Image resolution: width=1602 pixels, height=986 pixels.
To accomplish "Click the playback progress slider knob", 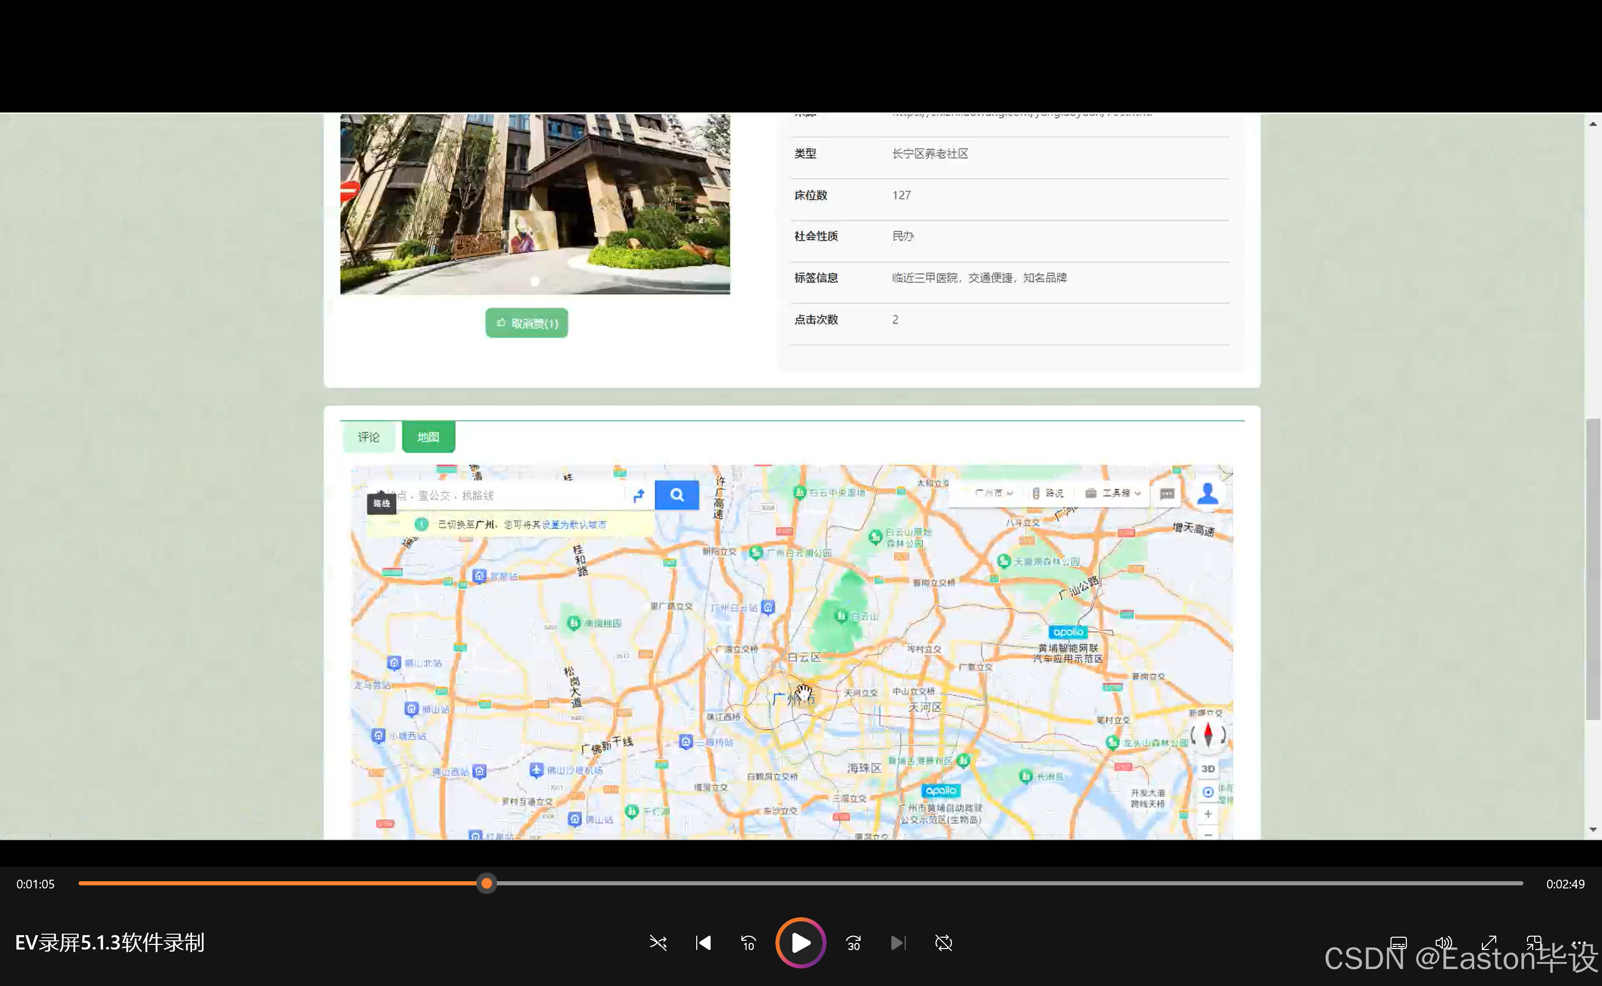I will tap(486, 884).
